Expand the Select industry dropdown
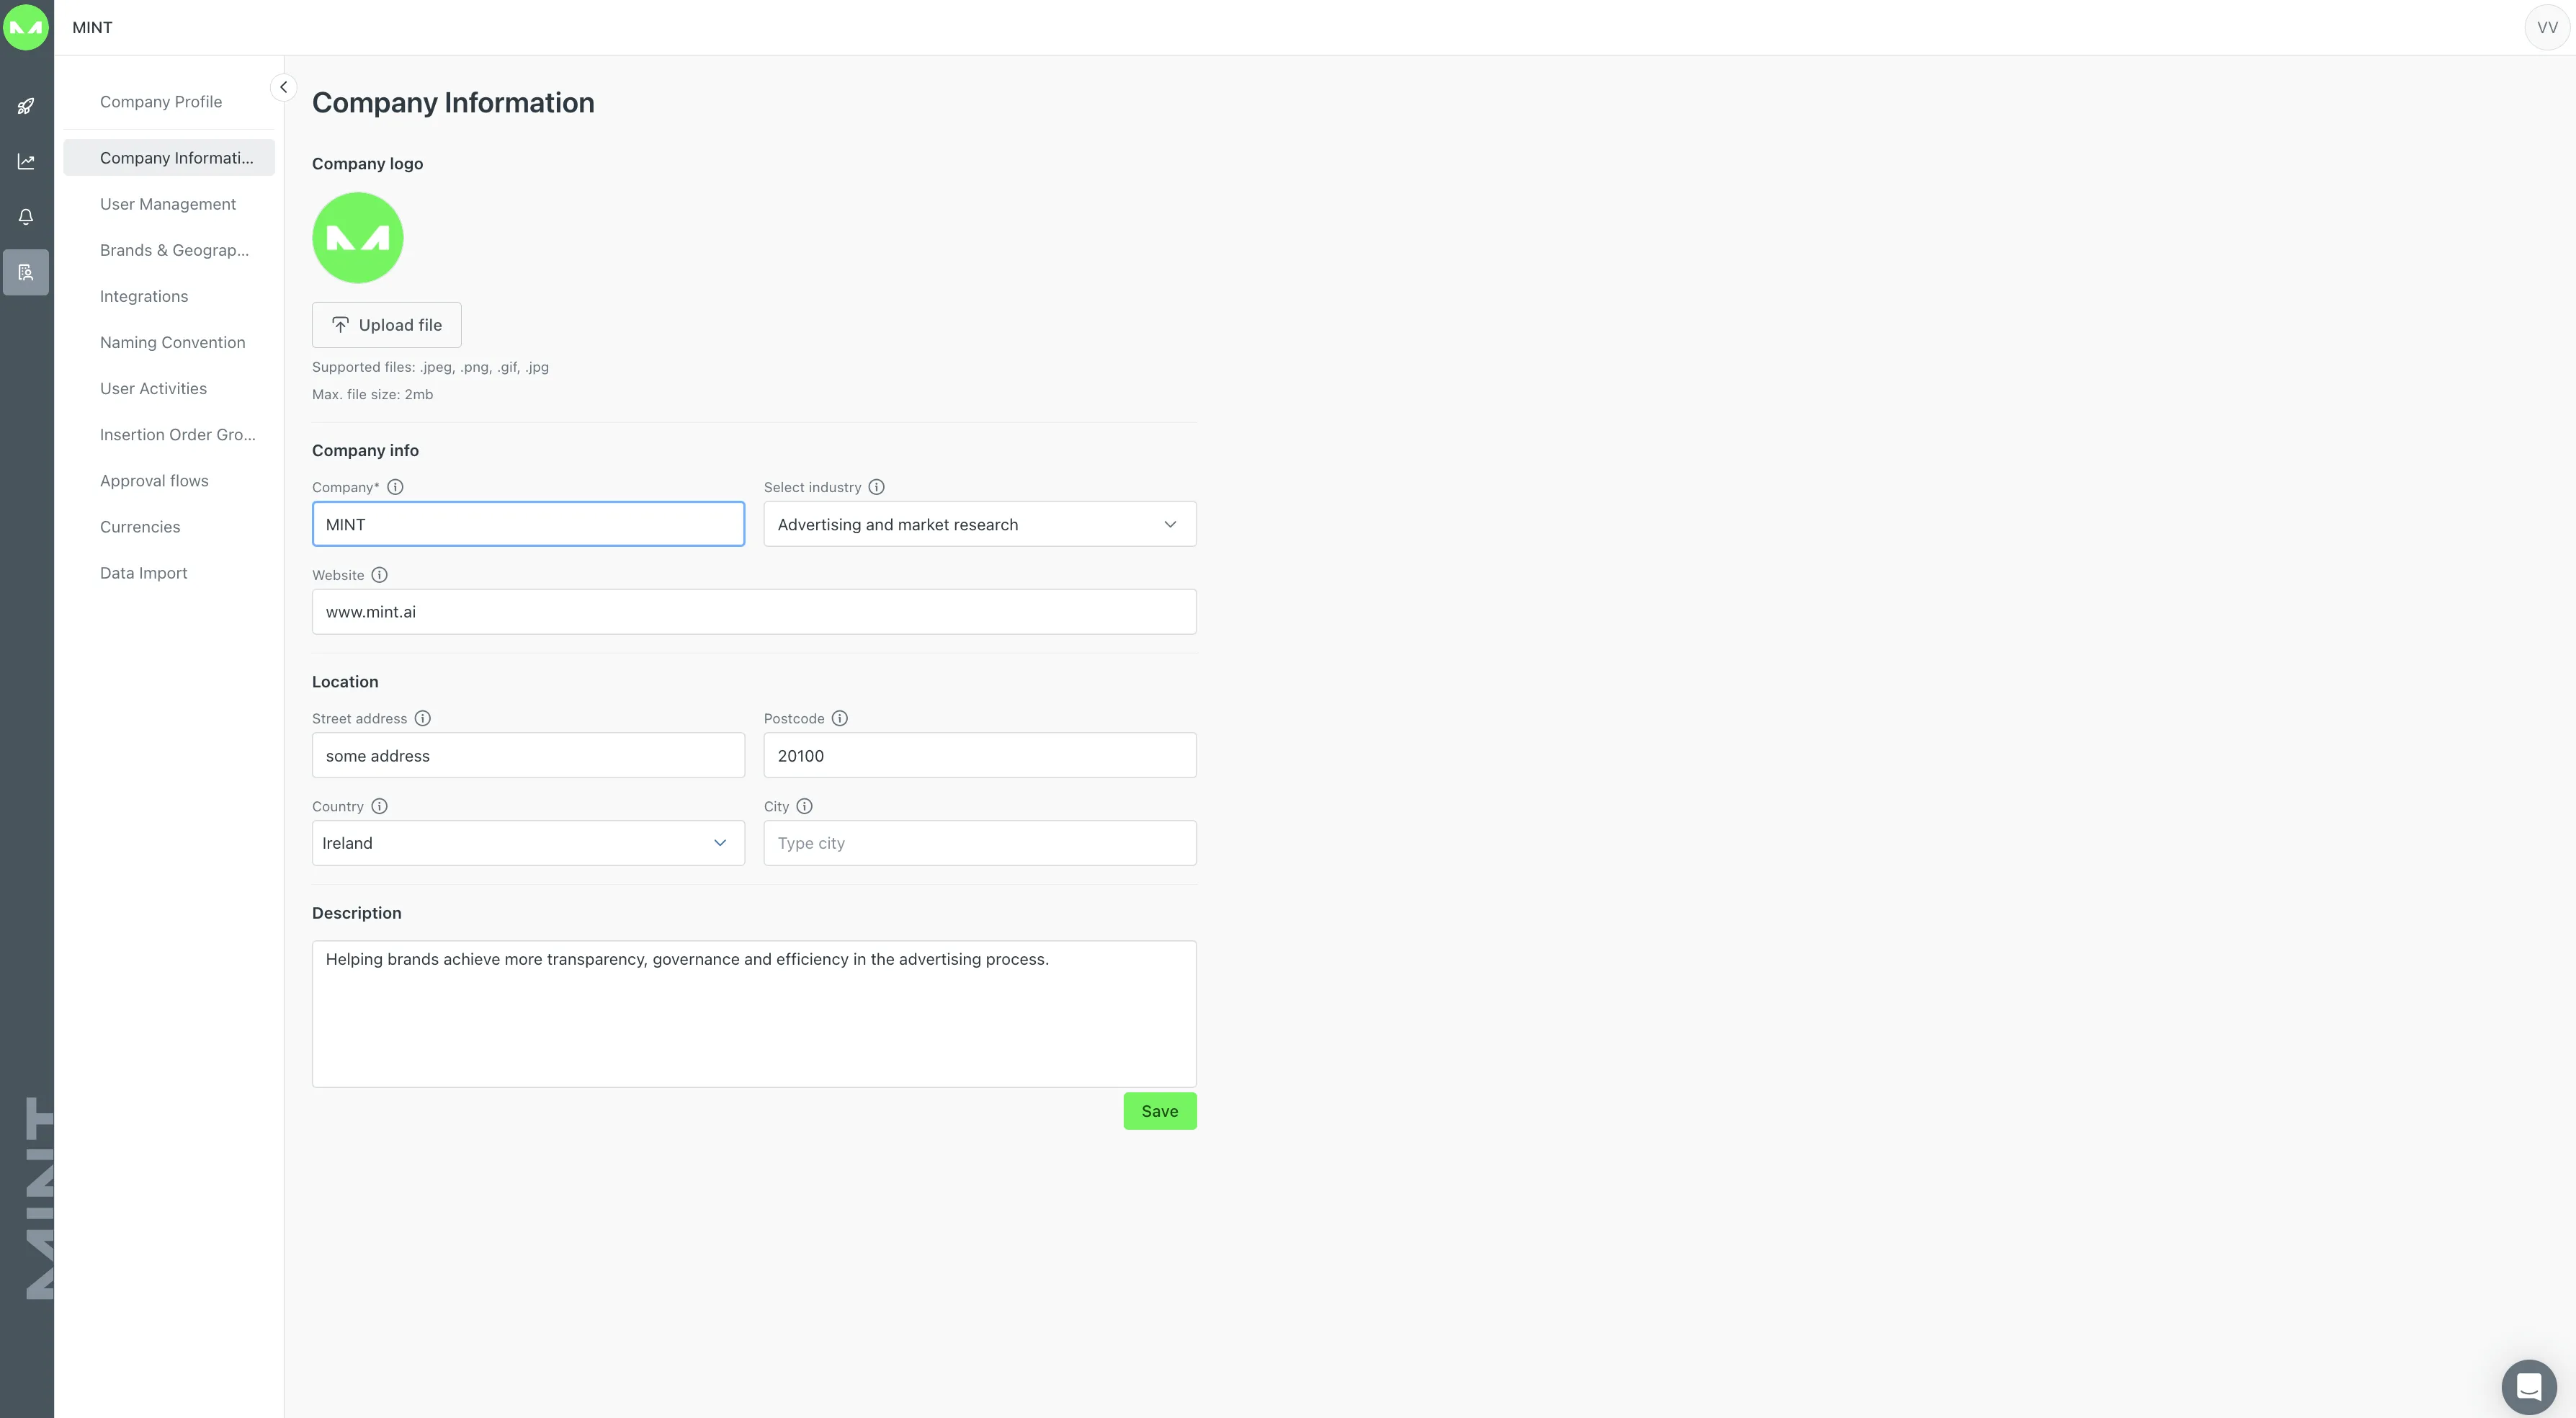The height and width of the screenshot is (1418, 2576). 979,524
